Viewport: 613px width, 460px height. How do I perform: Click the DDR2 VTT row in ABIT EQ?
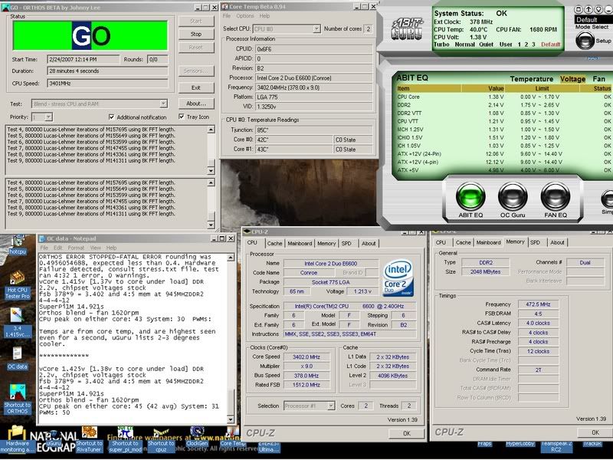(x=504, y=113)
